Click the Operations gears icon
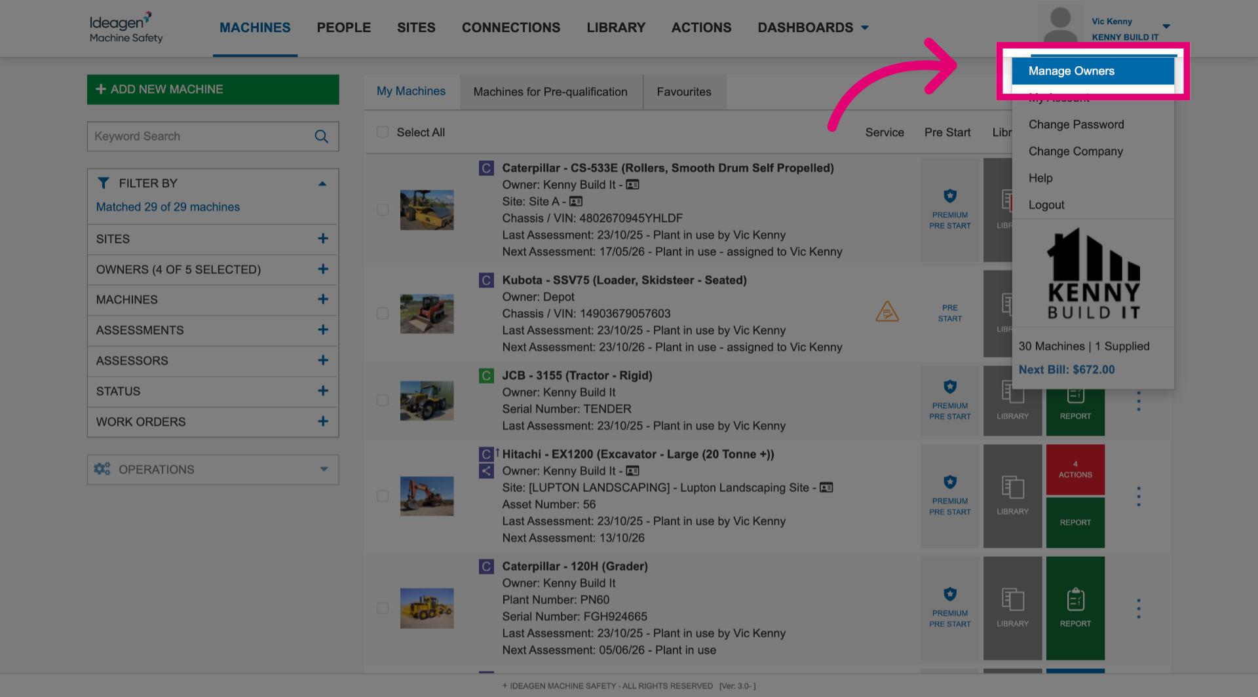Image resolution: width=1258 pixels, height=697 pixels. [102, 469]
